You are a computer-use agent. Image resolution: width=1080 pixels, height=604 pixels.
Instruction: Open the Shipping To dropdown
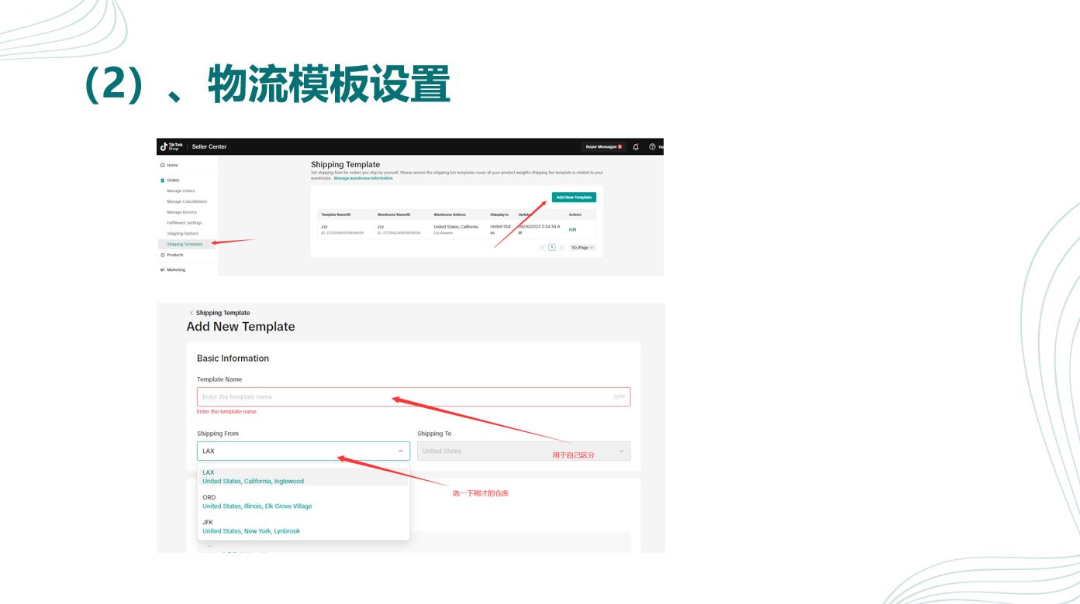(523, 451)
